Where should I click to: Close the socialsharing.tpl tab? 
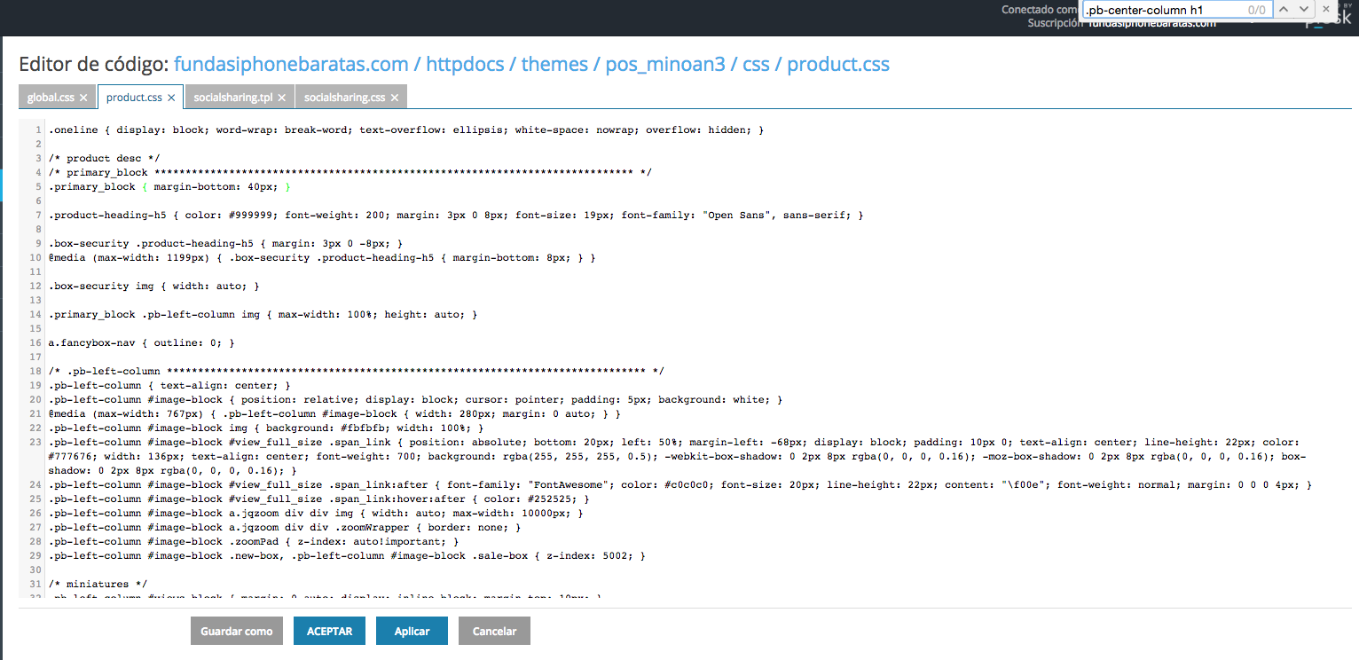tap(281, 98)
